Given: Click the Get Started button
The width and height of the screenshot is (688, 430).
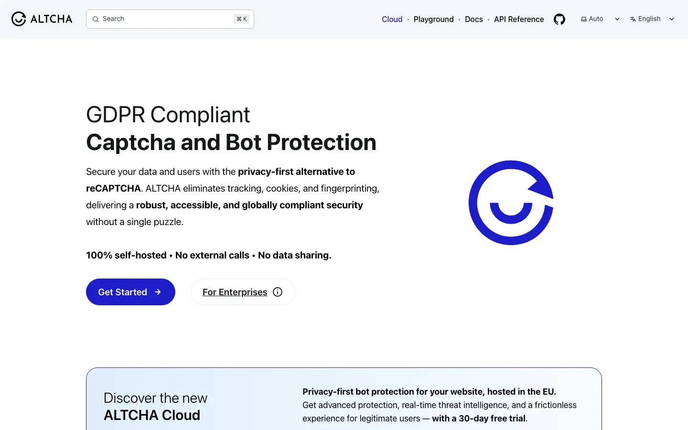Looking at the screenshot, I should click(130, 292).
